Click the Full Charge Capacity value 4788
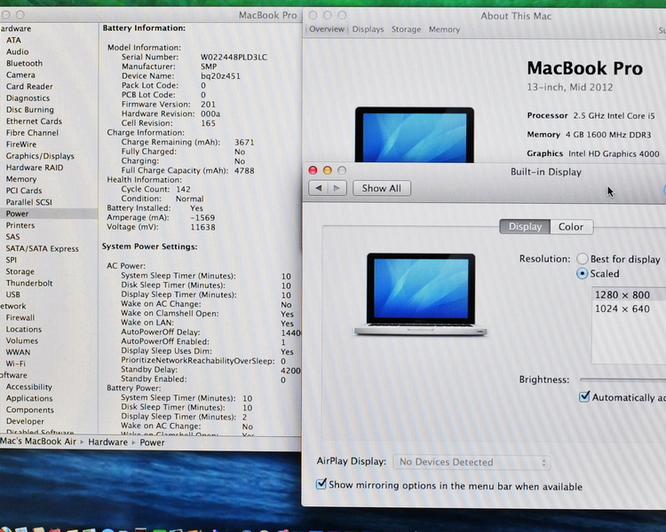666x532 pixels. click(x=244, y=170)
